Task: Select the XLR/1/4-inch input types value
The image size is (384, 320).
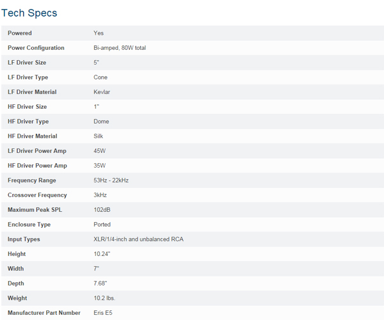Action: [x=139, y=239]
